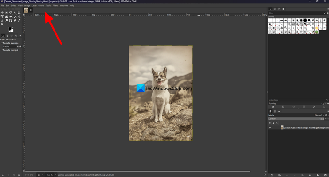The height and width of the screenshot is (177, 329).
Task: Click the image thumbnail tab
Action: pyautogui.click(x=26, y=10)
